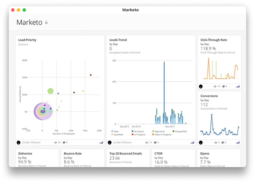Click the views eye icon on Lead Priority card
The width and height of the screenshot is (255, 183).
(55, 143)
